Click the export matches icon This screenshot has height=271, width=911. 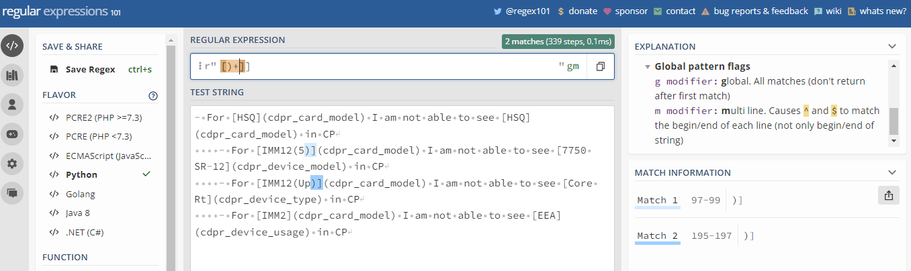point(888,195)
